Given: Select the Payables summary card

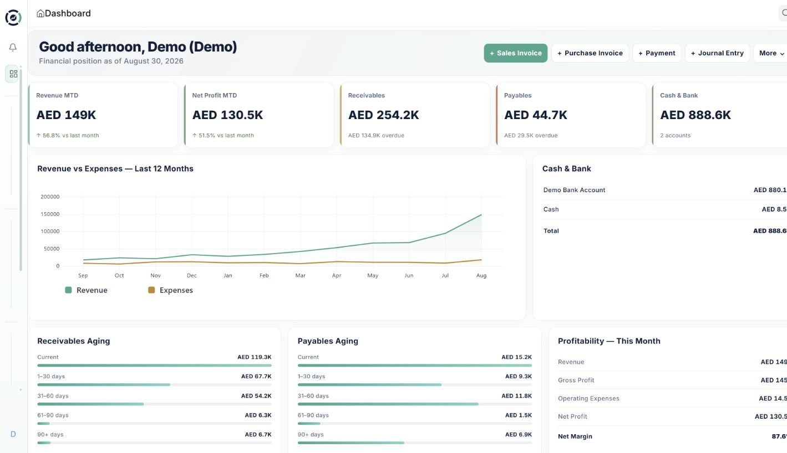Looking at the screenshot, I should click(x=571, y=115).
